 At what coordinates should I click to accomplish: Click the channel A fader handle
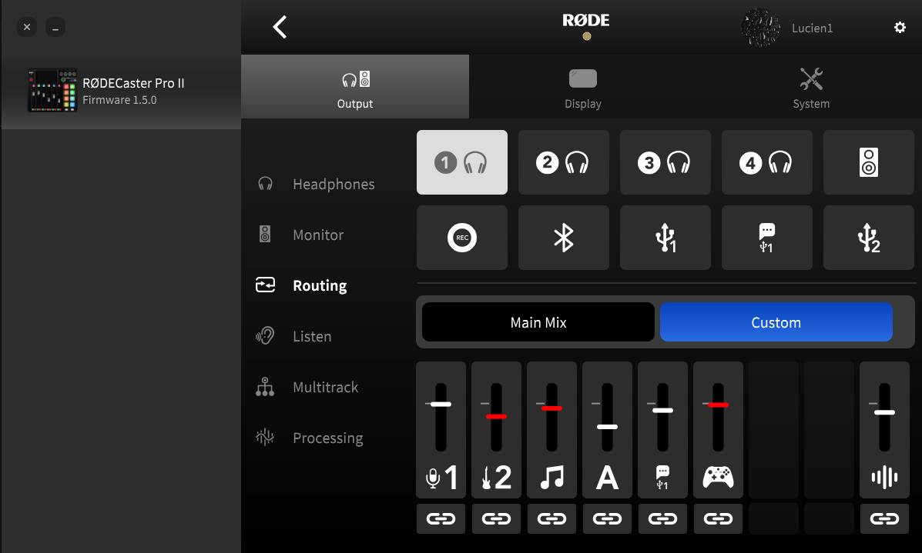607,427
